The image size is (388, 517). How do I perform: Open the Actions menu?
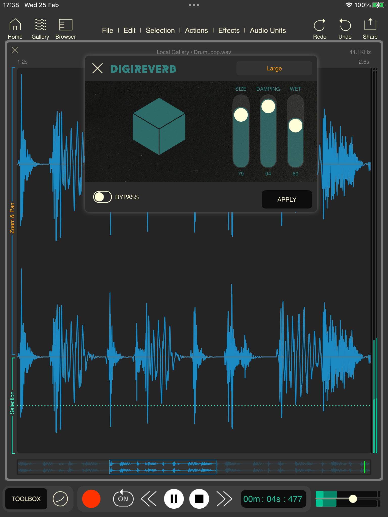196,31
